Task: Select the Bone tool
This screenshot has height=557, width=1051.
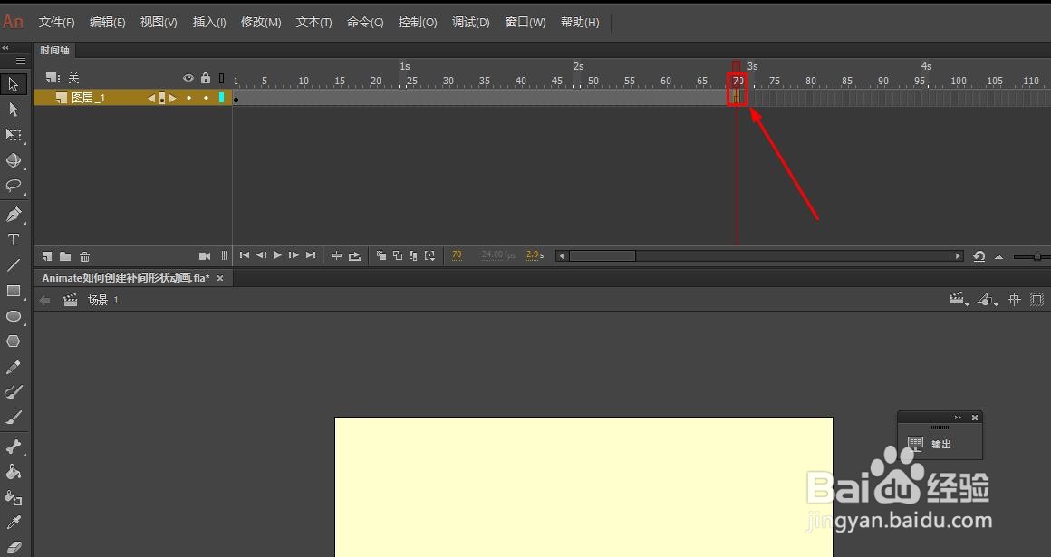Action: 14,447
